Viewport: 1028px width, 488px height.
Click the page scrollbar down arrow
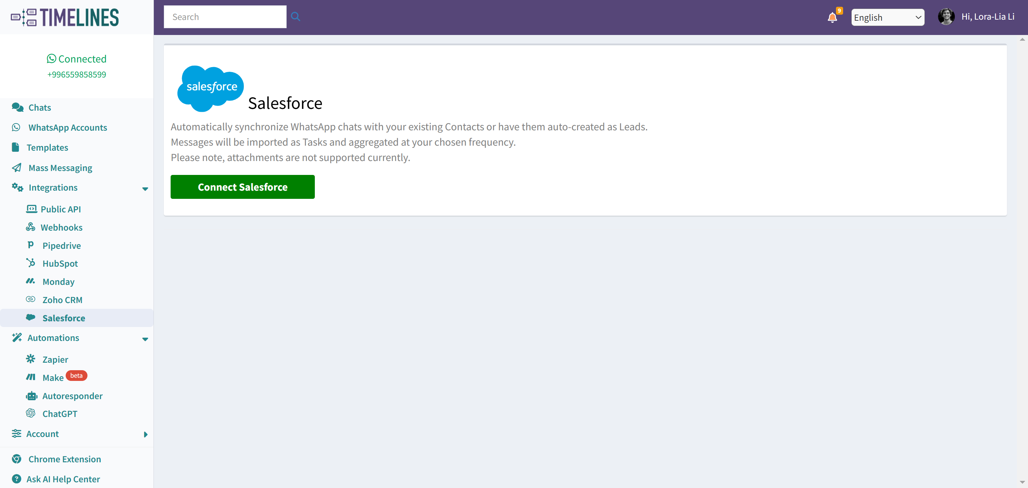1022,482
